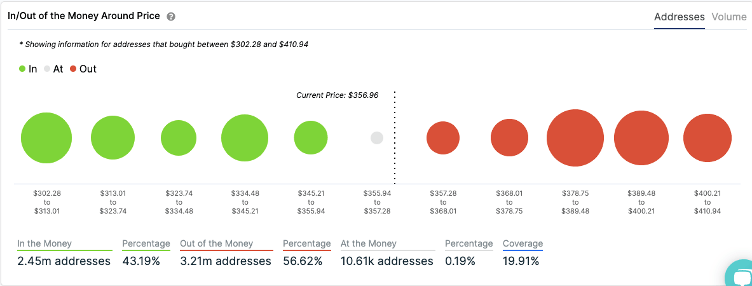Click the 'Coverage' stat label

(523, 243)
